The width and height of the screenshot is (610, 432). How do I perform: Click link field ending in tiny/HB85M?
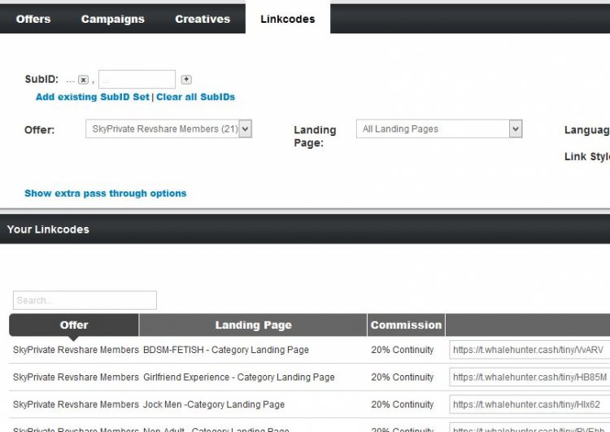529,377
